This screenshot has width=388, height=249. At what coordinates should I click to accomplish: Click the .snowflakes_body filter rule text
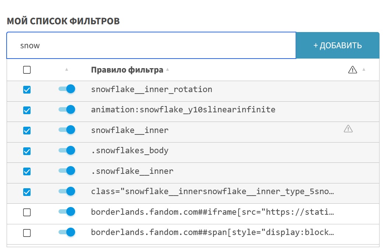pyautogui.click(x=130, y=151)
